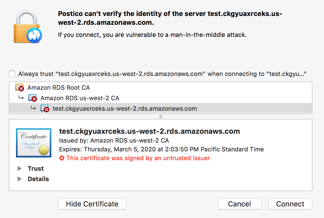
Task: Click the large Certificate Standard thumbnail image
Action: pyautogui.click(x=33, y=143)
